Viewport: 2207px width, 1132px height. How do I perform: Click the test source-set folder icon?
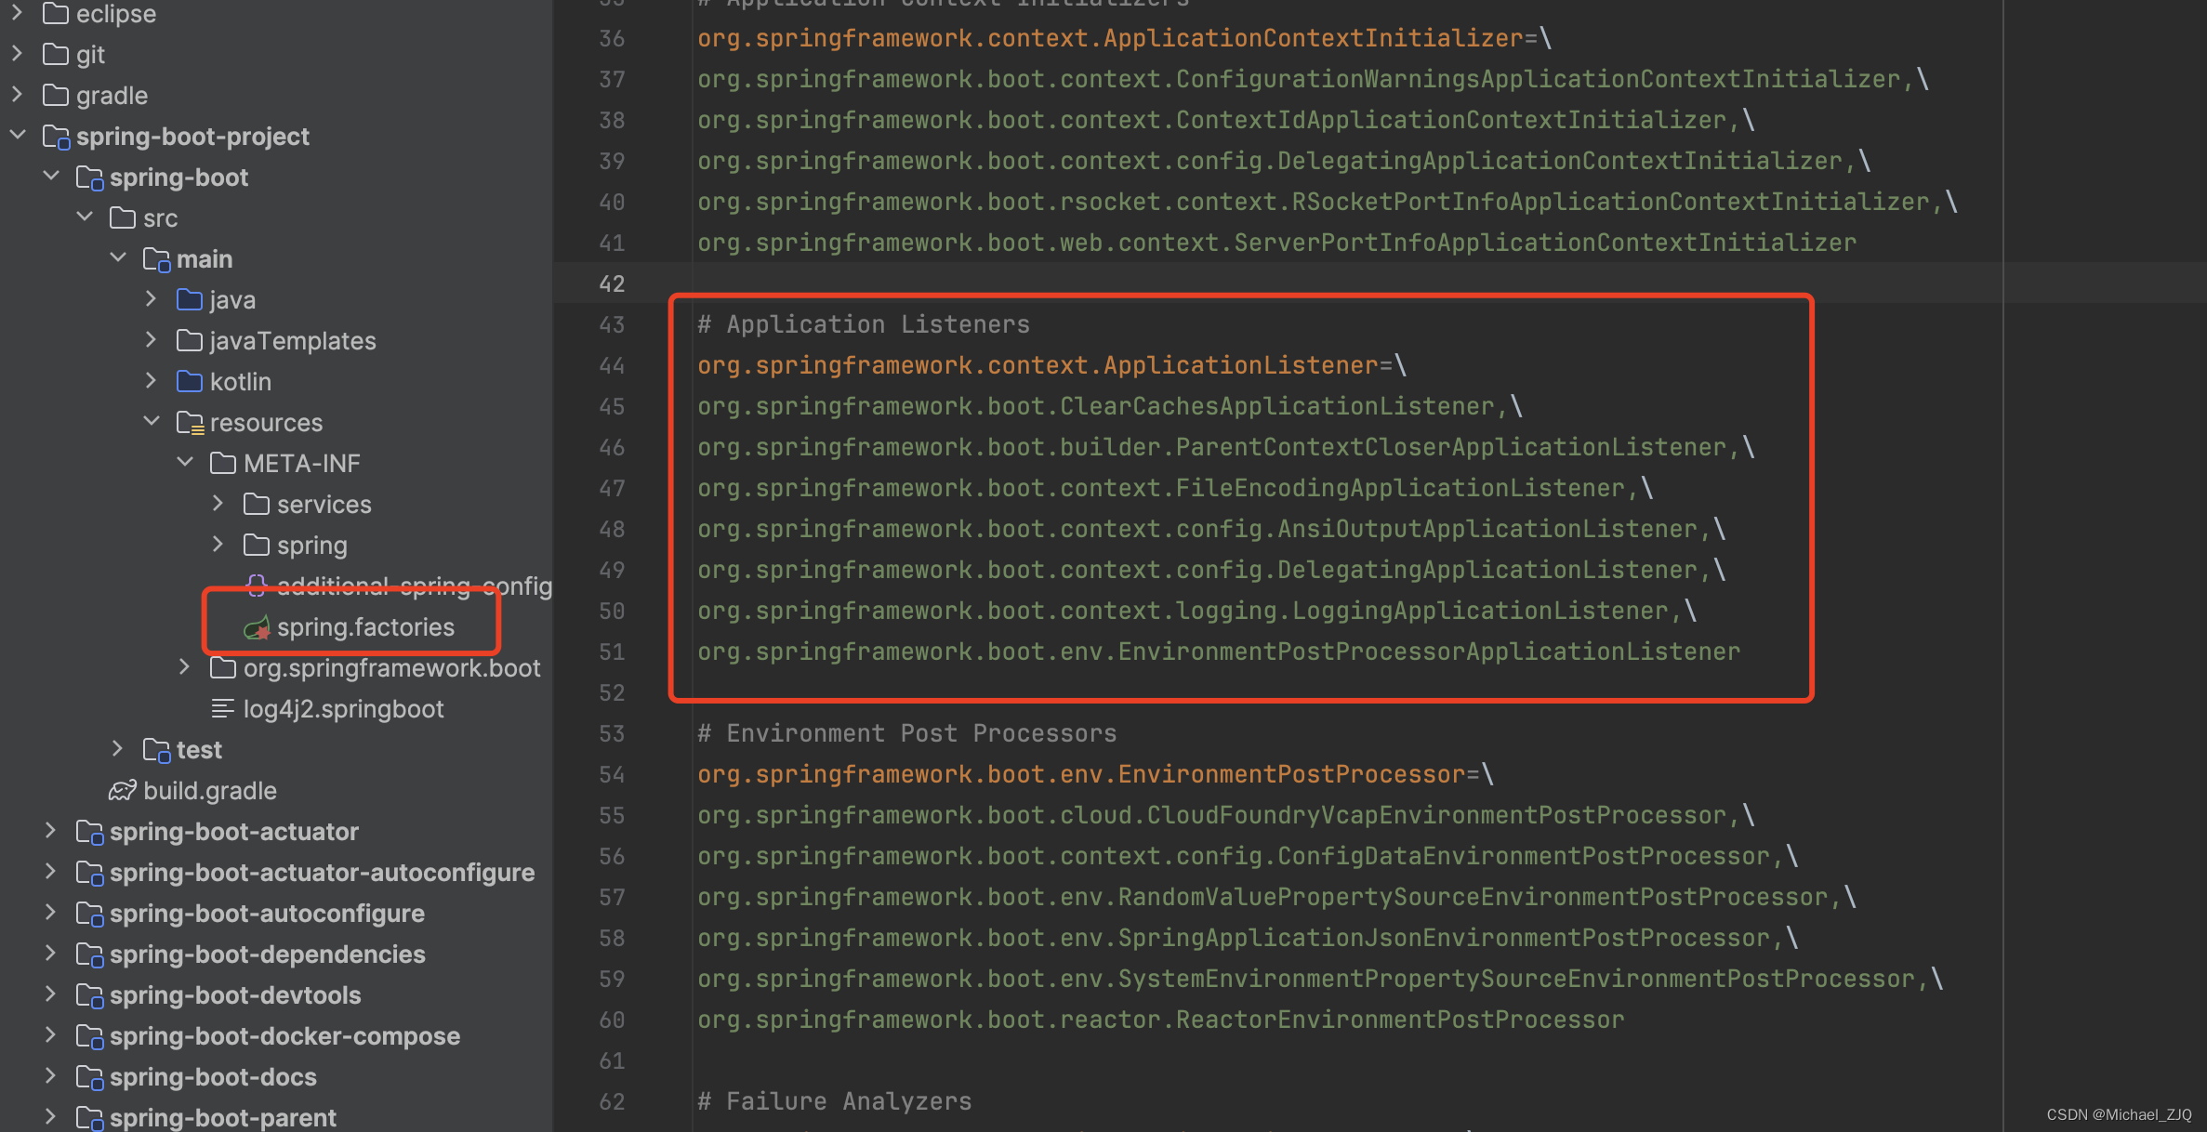pyautogui.click(x=157, y=750)
